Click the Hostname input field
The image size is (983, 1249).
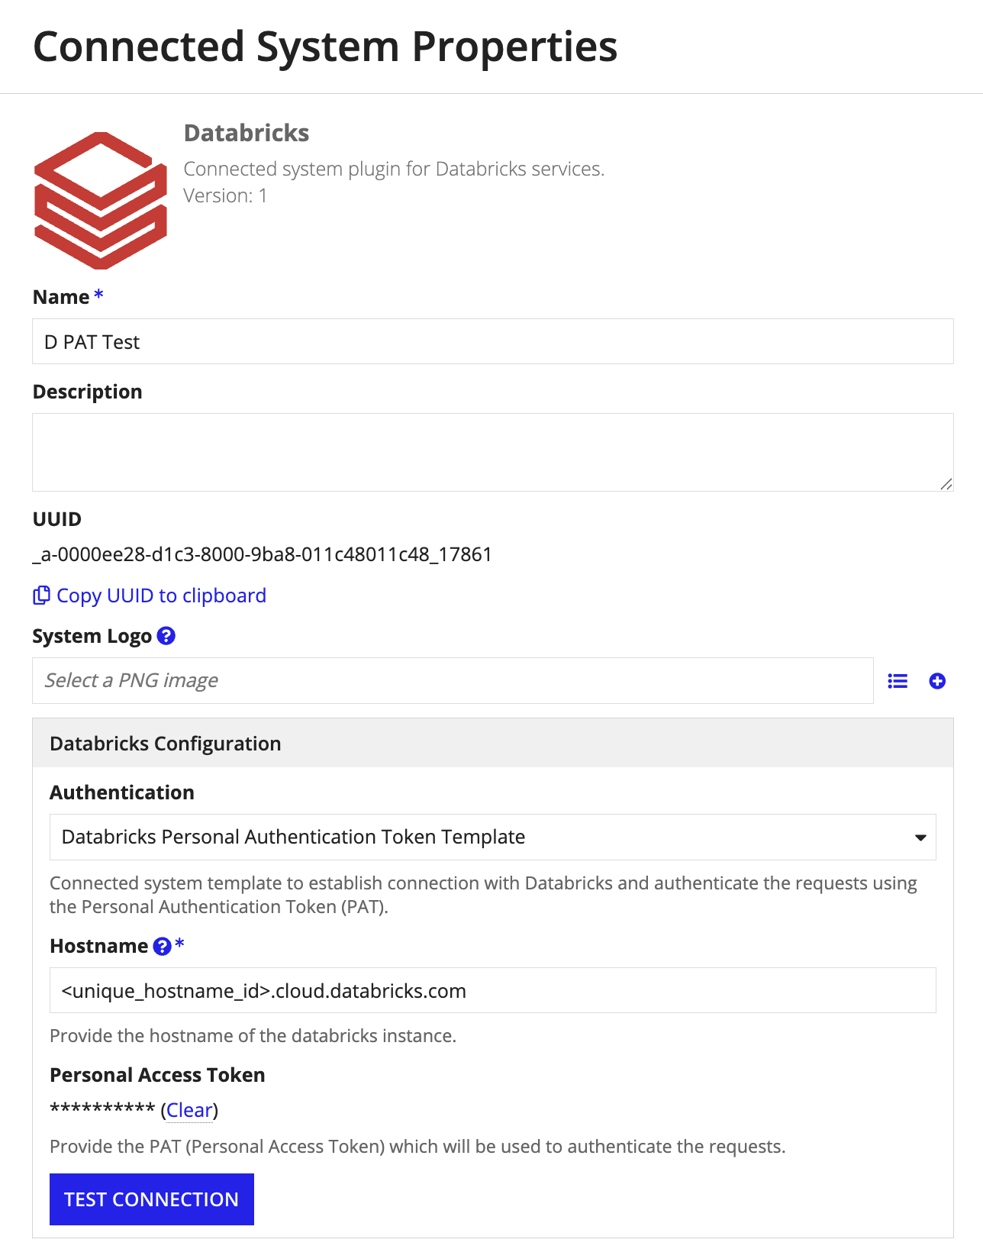(x=493, y=990)
